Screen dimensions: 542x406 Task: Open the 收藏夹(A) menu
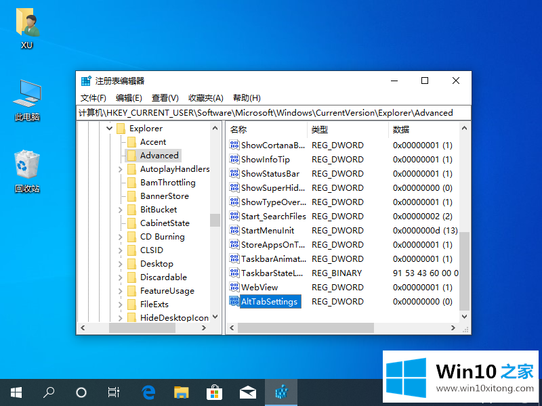coord(206,98)
